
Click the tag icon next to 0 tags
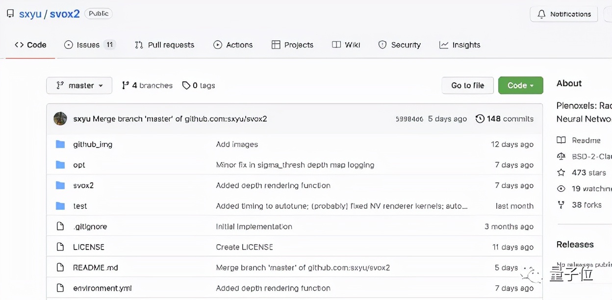point(186,85)
